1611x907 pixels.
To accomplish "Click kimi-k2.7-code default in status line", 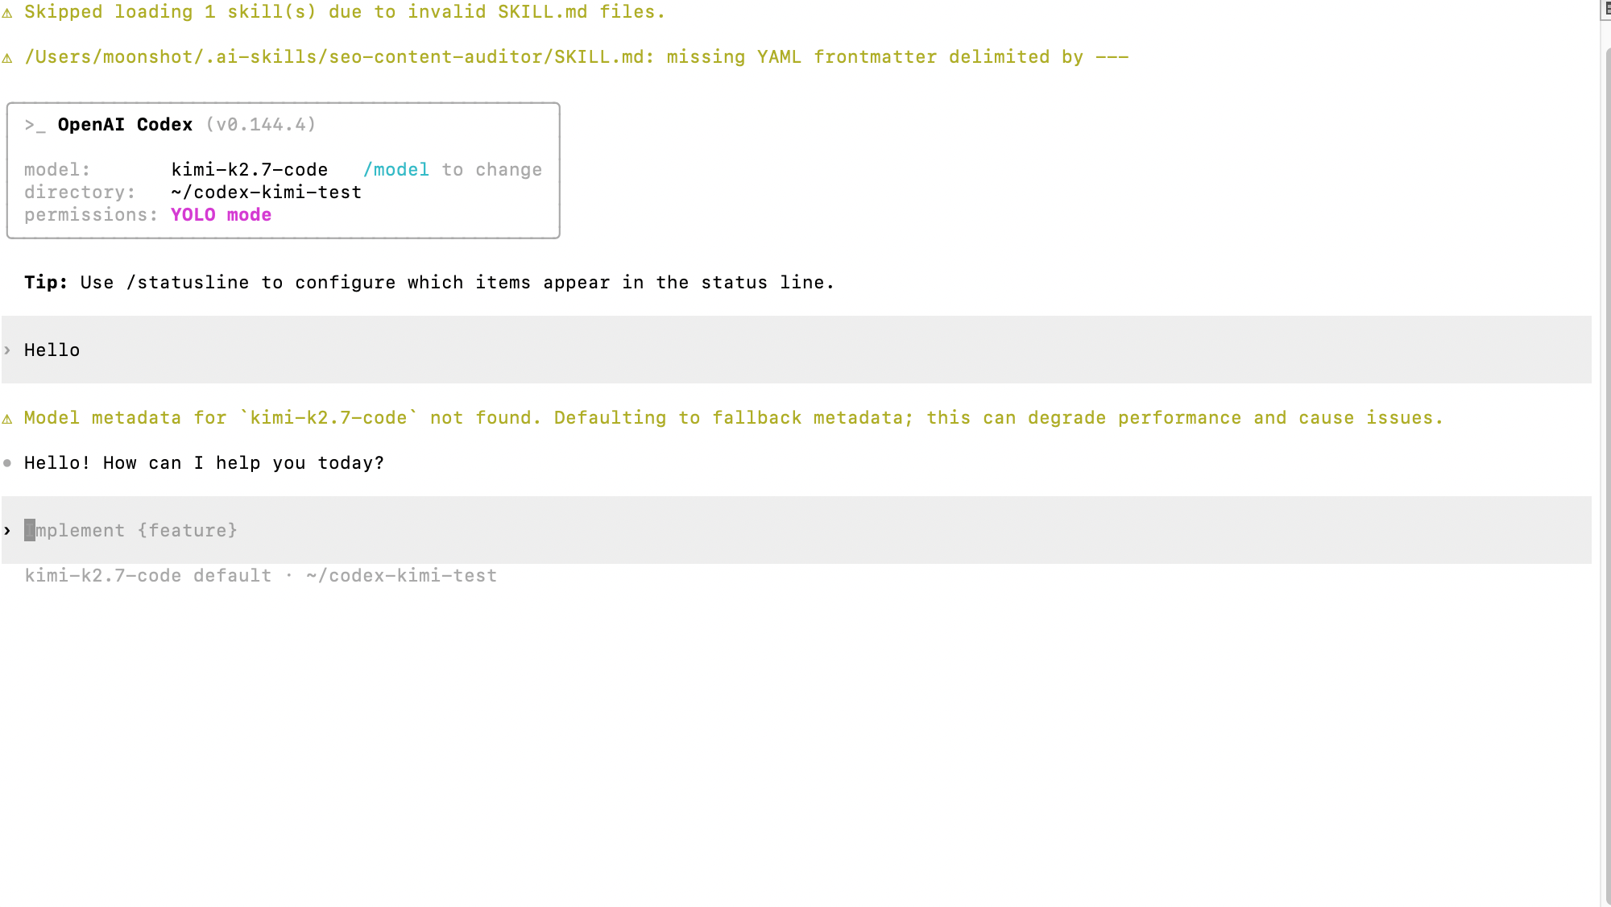I will pyautogui.click(x=148, y=576).
